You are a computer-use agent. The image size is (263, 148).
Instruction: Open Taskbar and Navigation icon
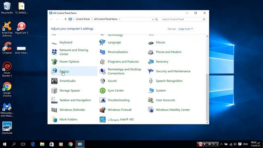click(x=54, y=100)
